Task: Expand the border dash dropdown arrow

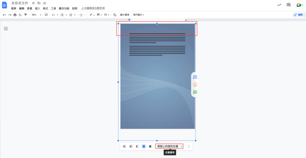Action: pyautogui.click(x=109, y=15)
